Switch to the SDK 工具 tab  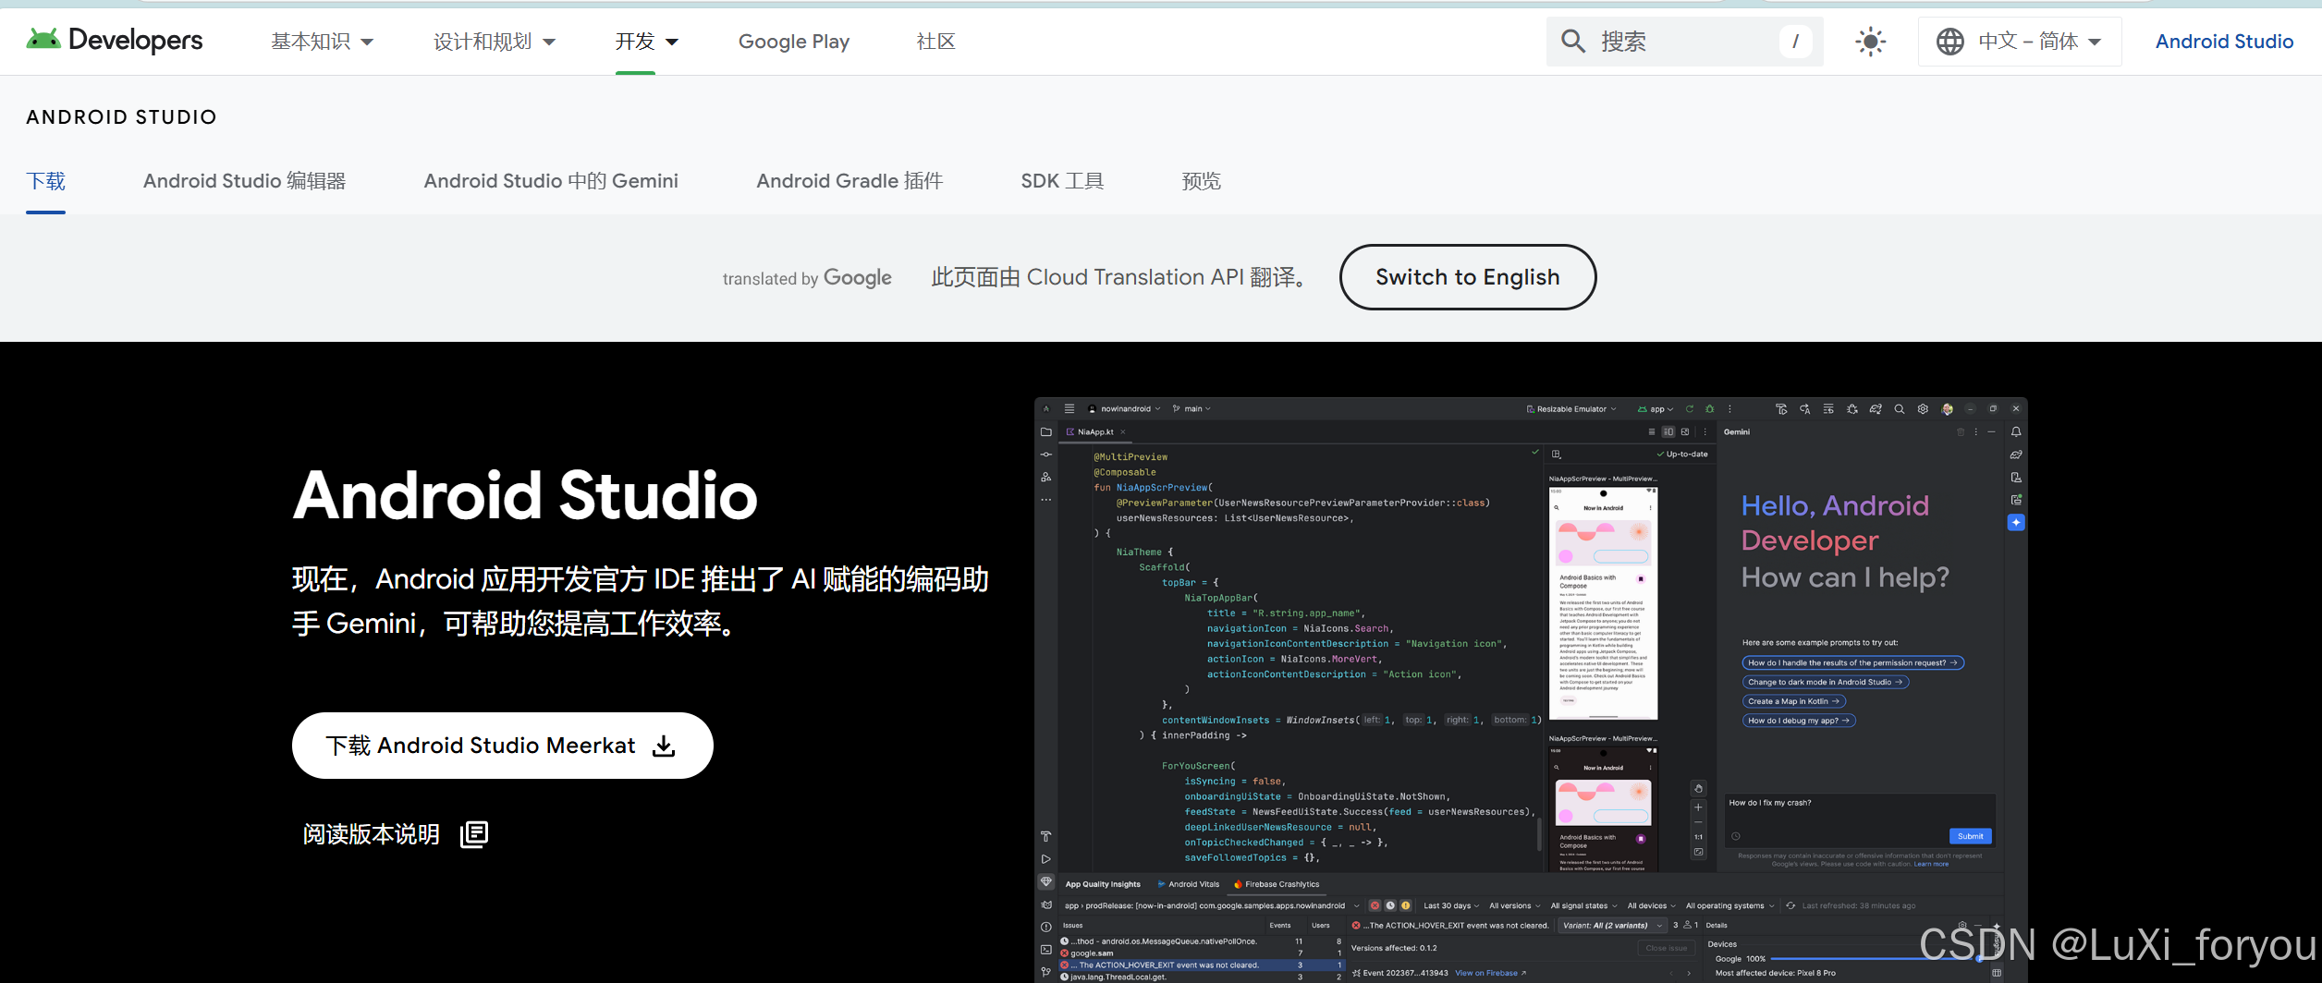click(x=1062, y=181)
